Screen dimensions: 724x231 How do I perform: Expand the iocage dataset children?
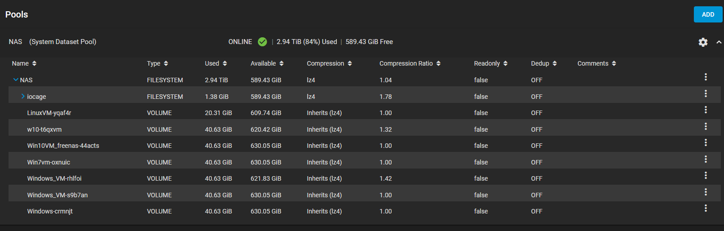tap(23, 96)
